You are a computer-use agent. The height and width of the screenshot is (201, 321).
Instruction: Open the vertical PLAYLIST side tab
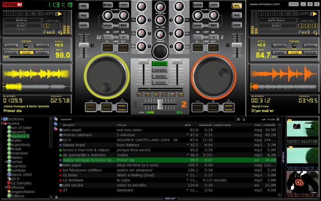pos(283,157)
